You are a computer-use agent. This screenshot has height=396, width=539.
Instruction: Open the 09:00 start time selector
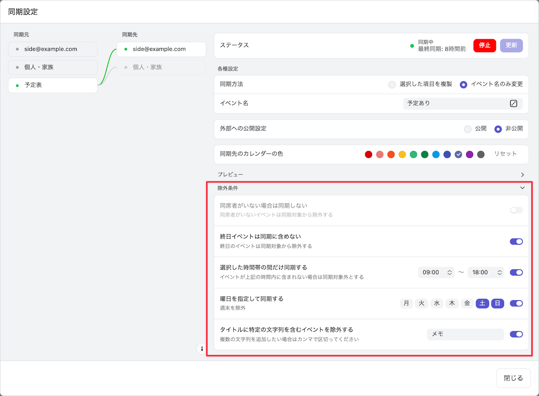point(436,272)
